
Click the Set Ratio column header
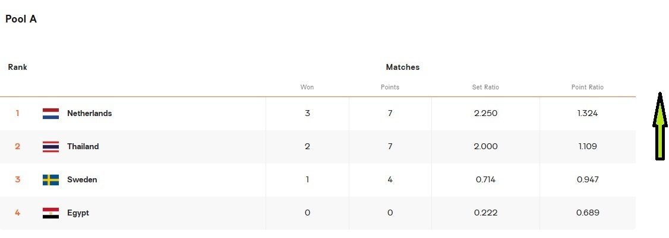click(485, 87)
